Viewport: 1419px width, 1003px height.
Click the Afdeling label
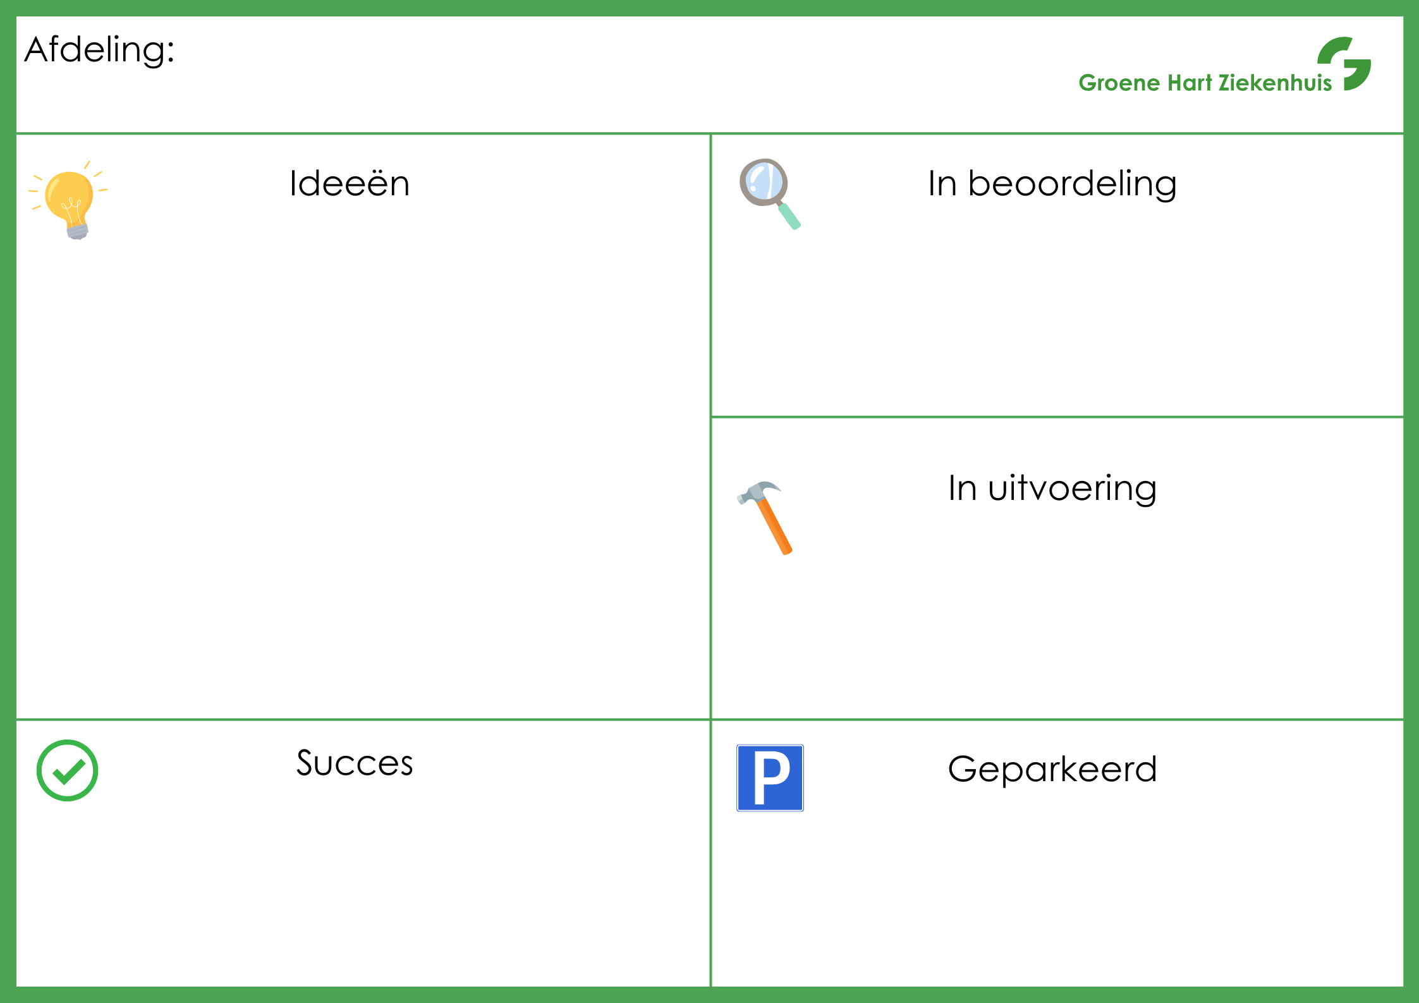pos(99,49)
